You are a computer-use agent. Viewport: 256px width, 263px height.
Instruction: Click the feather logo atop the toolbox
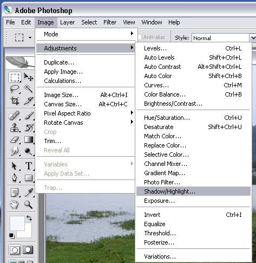(x=20, y=62)
